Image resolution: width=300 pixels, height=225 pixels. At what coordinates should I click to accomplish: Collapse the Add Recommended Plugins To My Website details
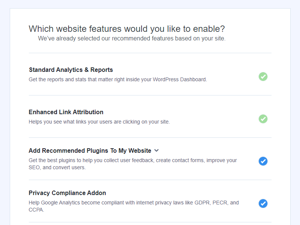(156, 150)
